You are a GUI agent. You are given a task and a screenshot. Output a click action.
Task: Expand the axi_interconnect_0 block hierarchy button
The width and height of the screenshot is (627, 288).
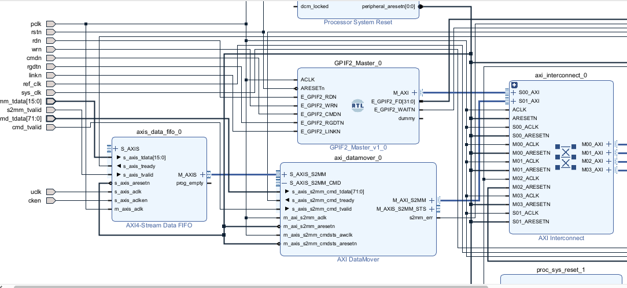(514, 85)
